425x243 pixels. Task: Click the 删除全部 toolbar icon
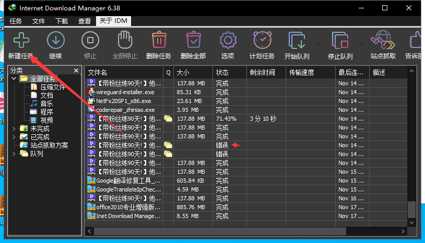[x=193, y=41]
